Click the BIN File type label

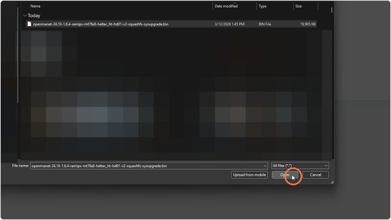(x=265, y=23)
